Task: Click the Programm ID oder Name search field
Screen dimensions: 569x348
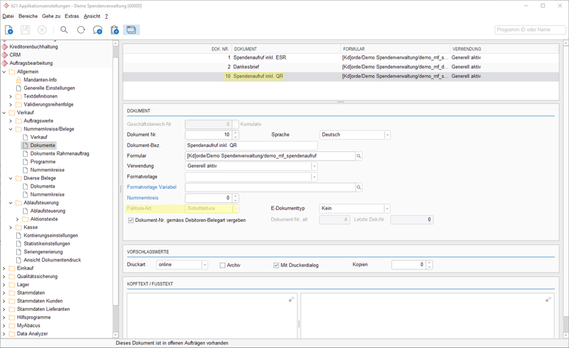Action: [x=530, y=30]
